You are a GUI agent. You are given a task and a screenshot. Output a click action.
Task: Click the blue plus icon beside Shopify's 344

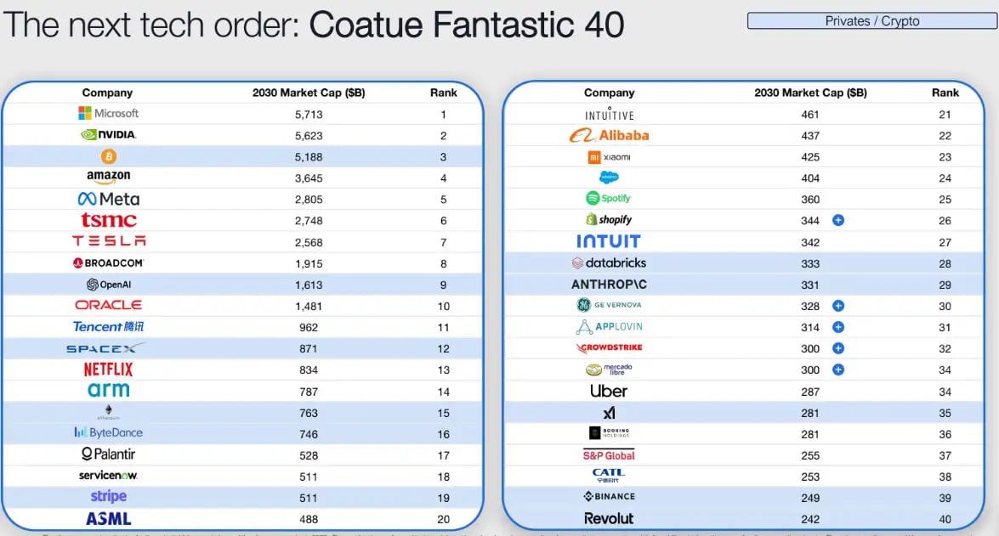pos(838,220)
